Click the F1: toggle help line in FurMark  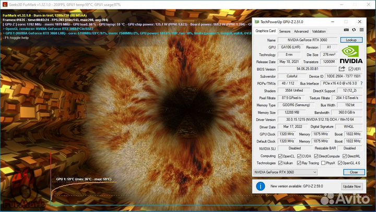[16, 38]
